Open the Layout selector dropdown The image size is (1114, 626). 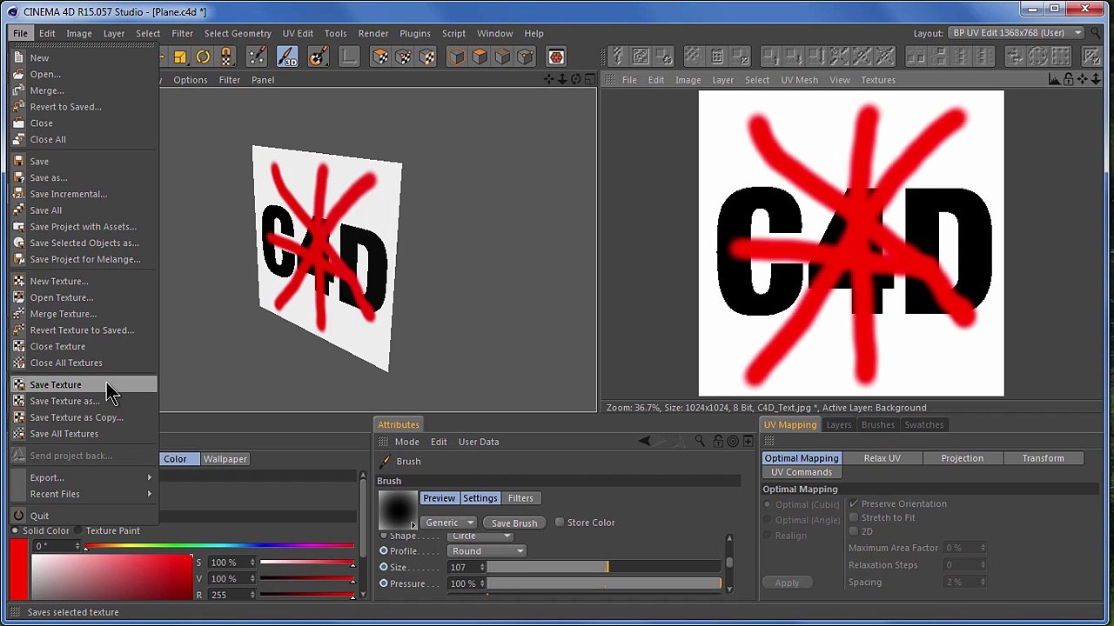(x=1017, y=33)
